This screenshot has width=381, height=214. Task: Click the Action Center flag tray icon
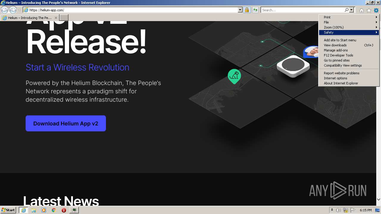(353, 210)
